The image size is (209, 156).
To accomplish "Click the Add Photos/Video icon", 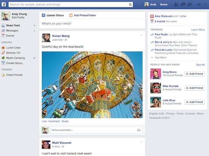I will (71, 15).
